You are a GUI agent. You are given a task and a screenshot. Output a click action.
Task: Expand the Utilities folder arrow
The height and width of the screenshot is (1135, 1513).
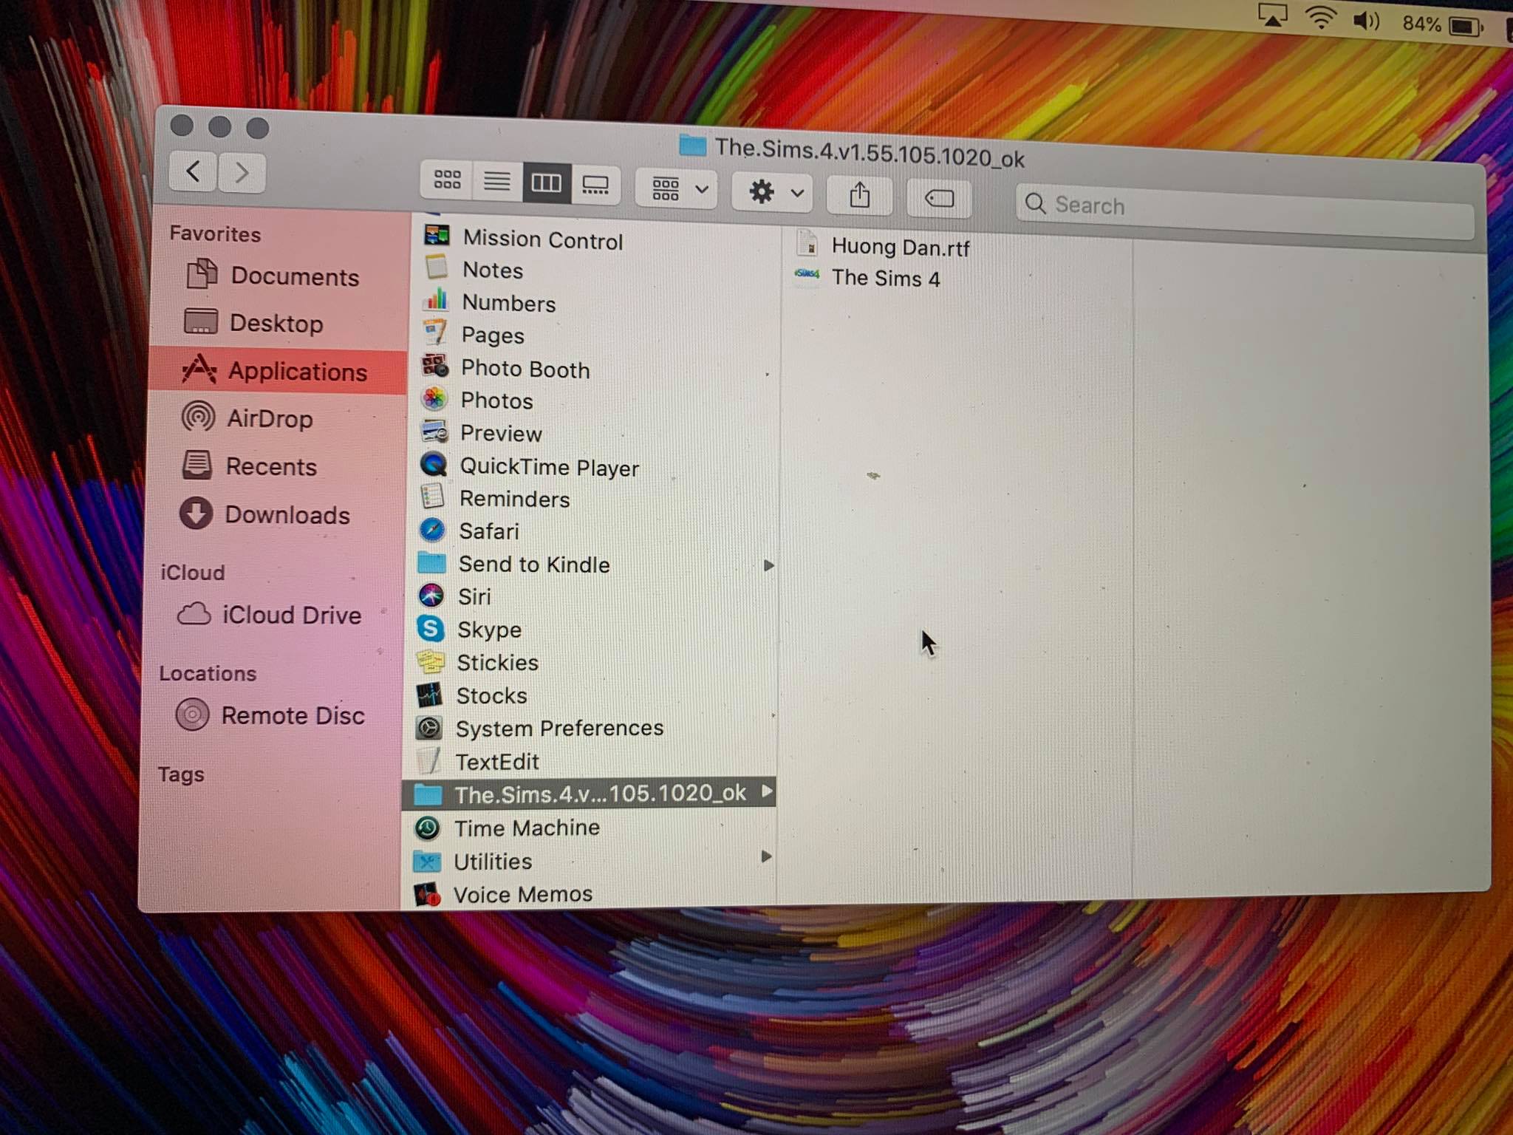766,856
